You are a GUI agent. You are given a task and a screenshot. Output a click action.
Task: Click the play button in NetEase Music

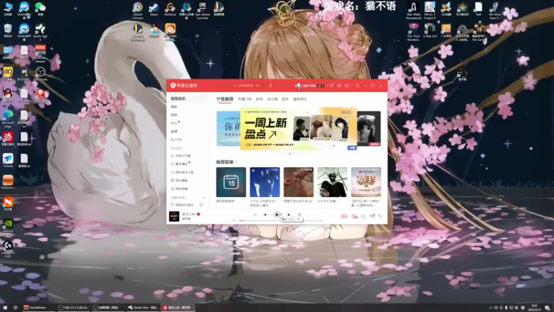276,214
